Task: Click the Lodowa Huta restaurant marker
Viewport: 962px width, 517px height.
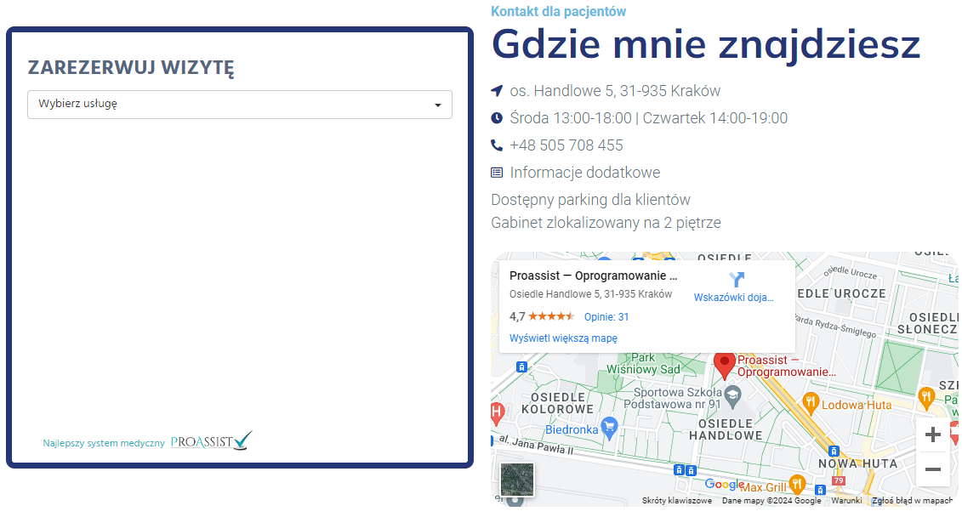Action: (811, 404)
